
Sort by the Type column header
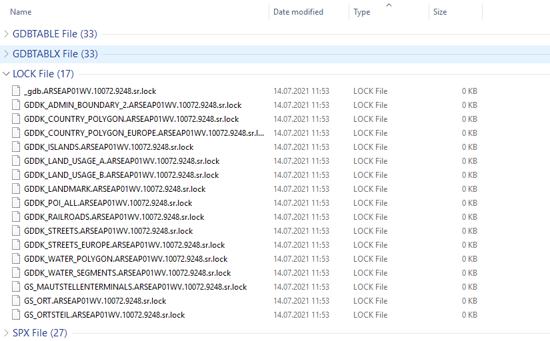(x=361, y=12)
